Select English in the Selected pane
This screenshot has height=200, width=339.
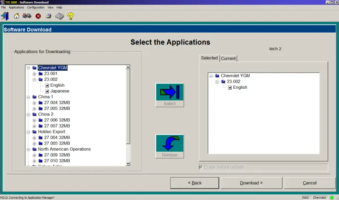coord(240,87)
